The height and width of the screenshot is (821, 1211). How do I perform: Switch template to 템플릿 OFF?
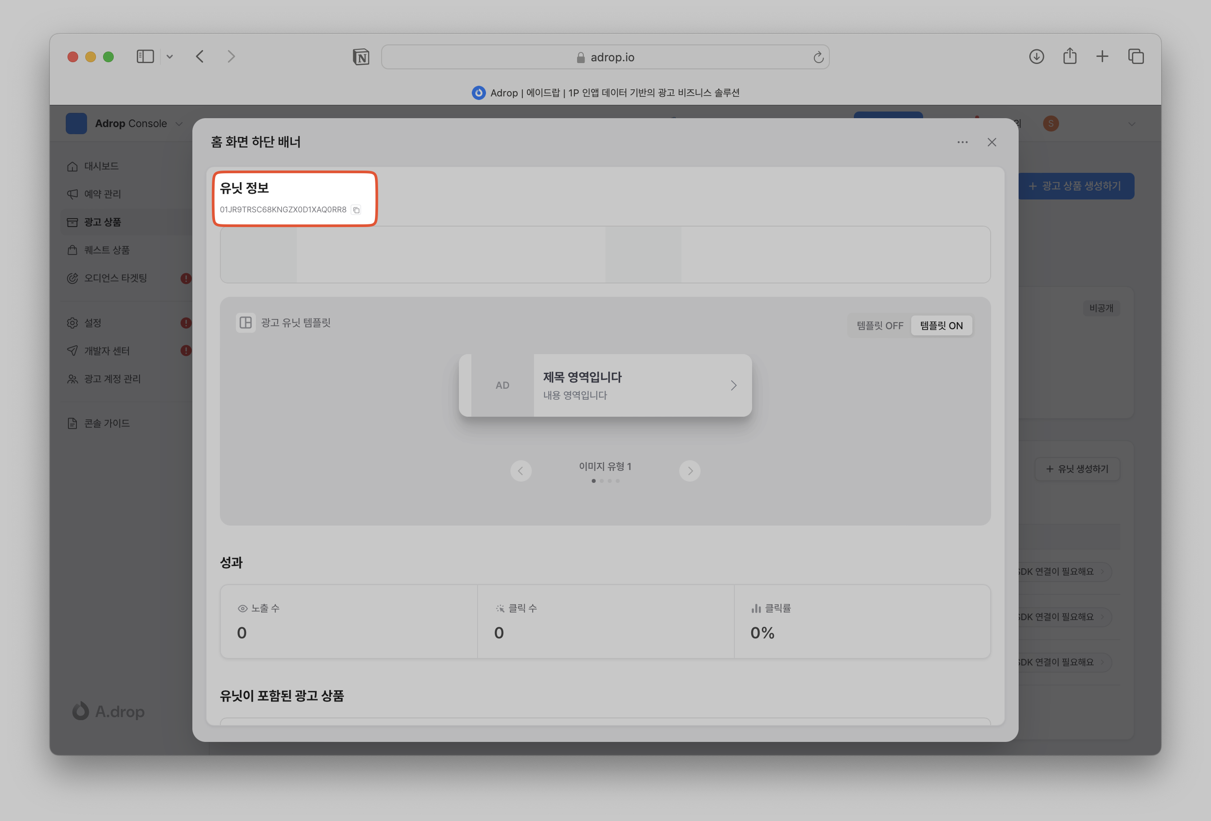coord(880,326)
